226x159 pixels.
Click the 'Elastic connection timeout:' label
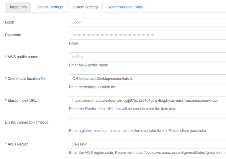(x=27, y=123)
